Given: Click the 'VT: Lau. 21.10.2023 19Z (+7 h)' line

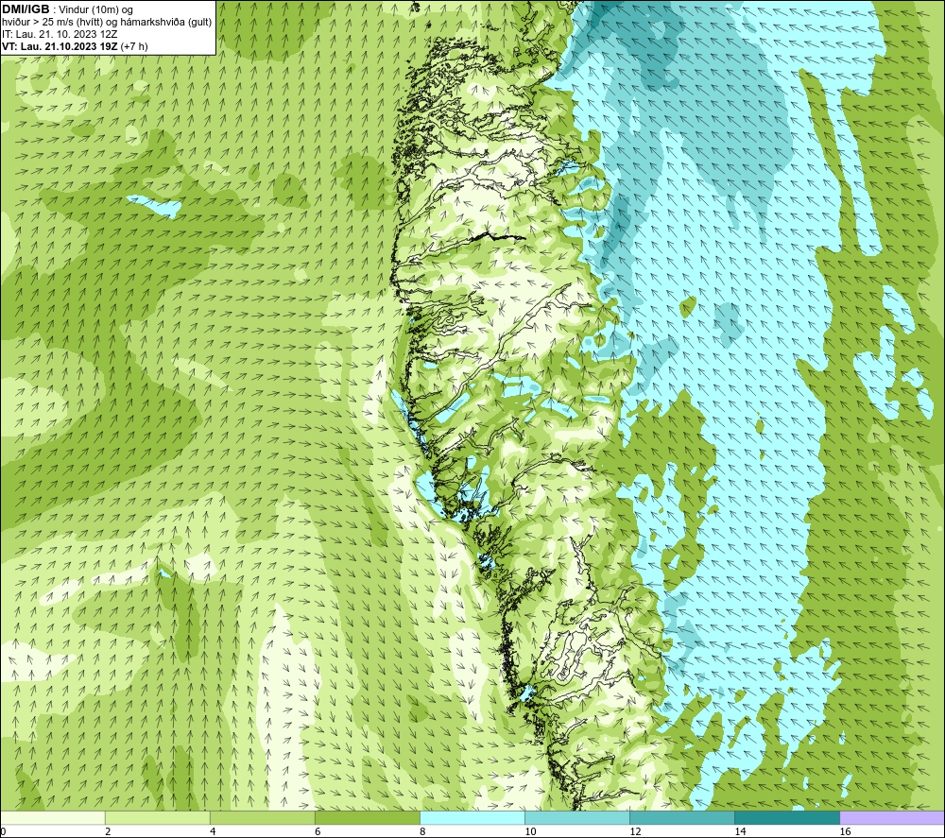Looking at the screenshot, I should click(x=75, y=46).
